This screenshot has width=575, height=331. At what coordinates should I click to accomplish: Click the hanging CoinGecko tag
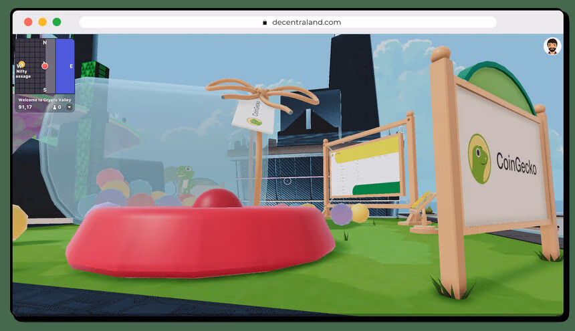pos(253,115)
